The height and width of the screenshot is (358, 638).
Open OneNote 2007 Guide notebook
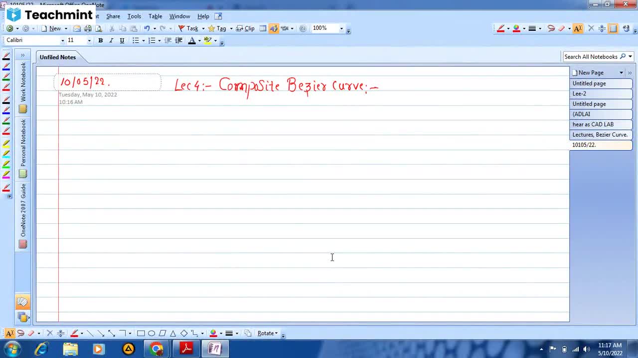tap(22, 215)
